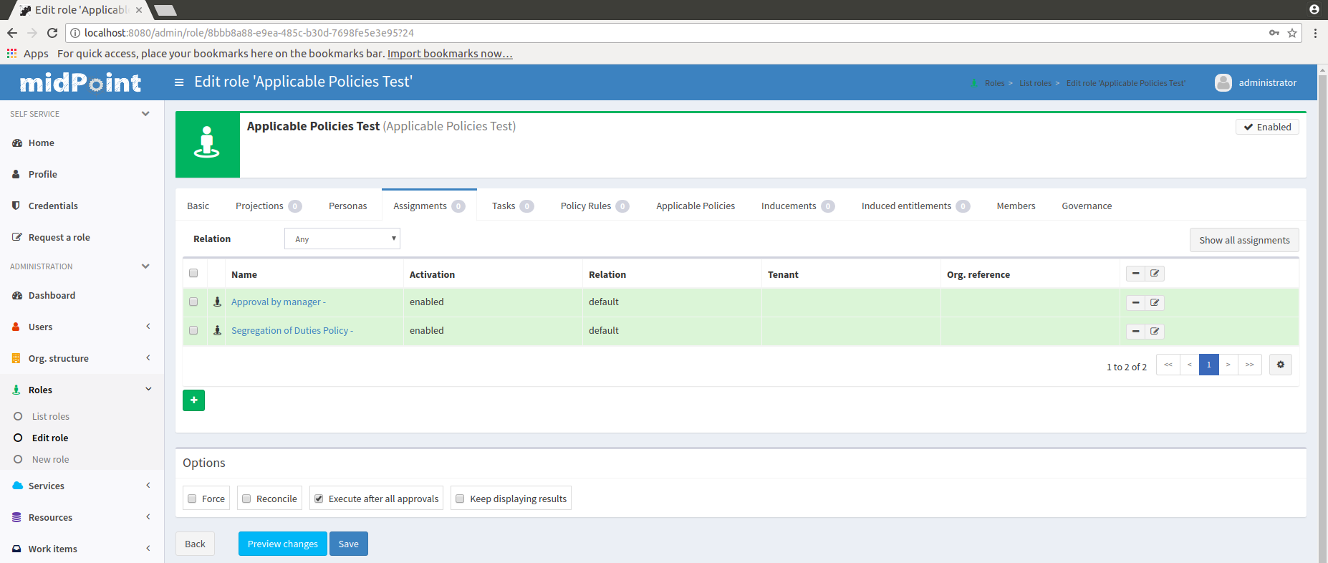1328x563 pixels.
Task: Bookmark page using star icon
Action: click(1292, 33)
